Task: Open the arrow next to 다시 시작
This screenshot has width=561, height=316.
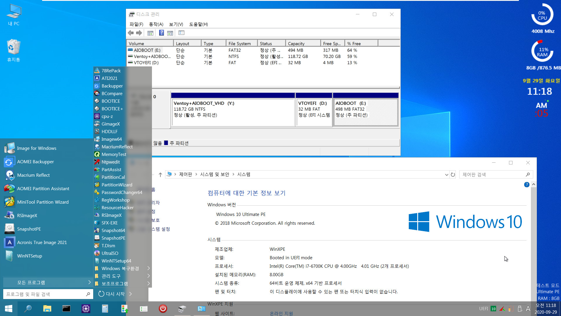Action: tap(131, 294)
